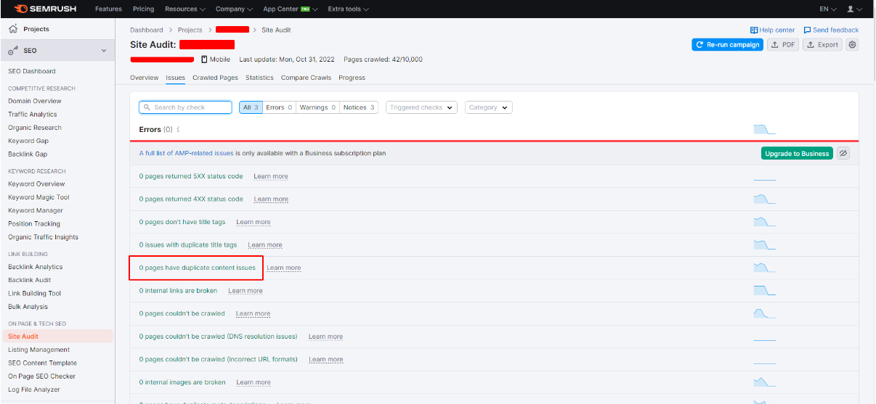Switch to the Crawled Pages tab
This screenshot has width=876, height=404.
pyautogui.click(x=215, y=78)
